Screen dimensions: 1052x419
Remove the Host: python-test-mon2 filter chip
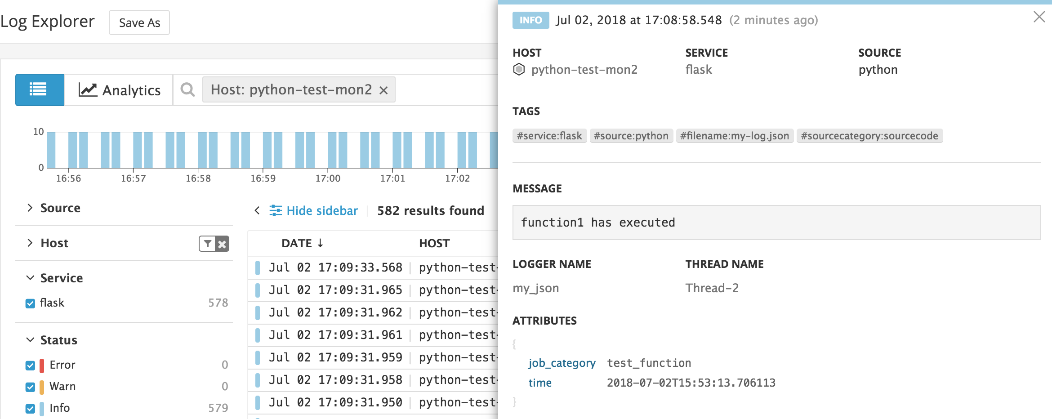tap(383, 90)
